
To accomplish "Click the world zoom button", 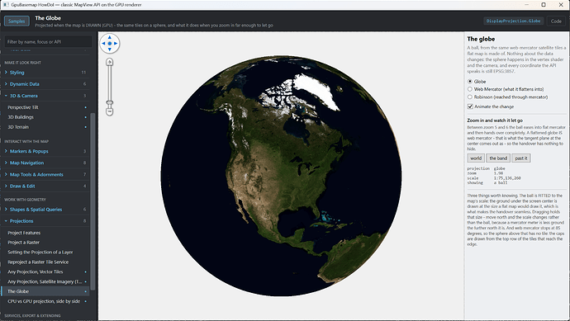I will pyautogui.click(x=476, y=158).
